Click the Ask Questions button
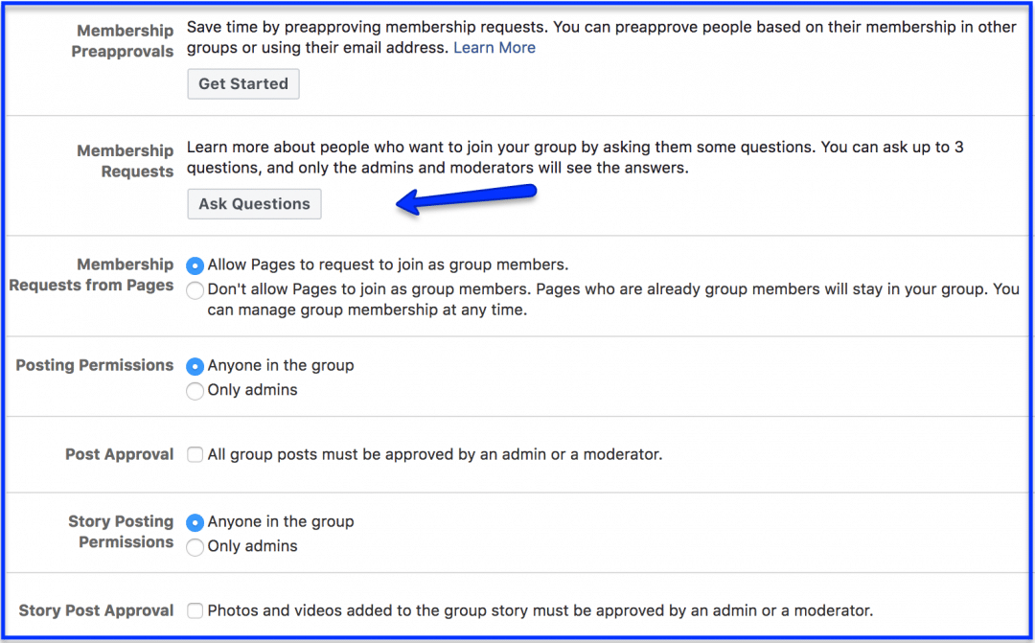Viewport: 1035px width, 643px height. (254, 203)
